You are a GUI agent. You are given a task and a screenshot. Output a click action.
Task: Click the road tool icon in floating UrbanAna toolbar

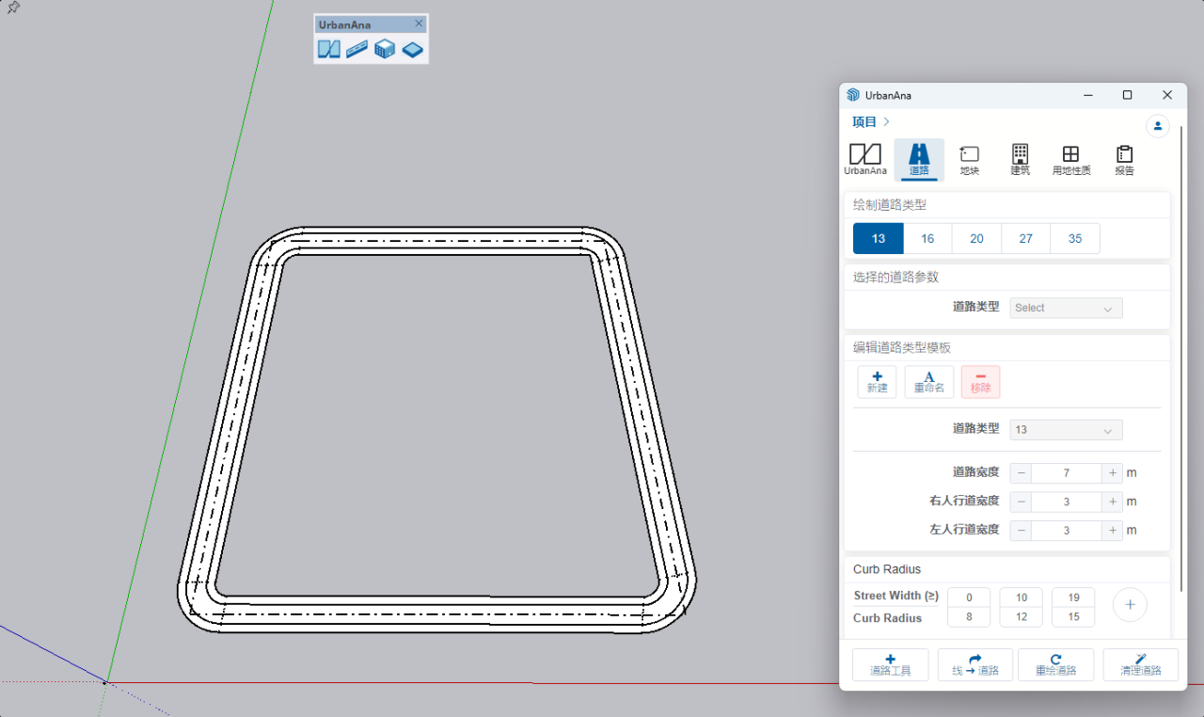coord(356,49)
